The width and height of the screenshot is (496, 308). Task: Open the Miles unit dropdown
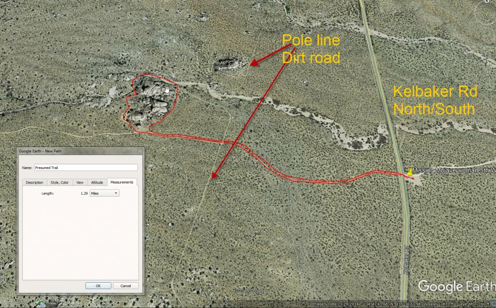(x=105, y=193)
